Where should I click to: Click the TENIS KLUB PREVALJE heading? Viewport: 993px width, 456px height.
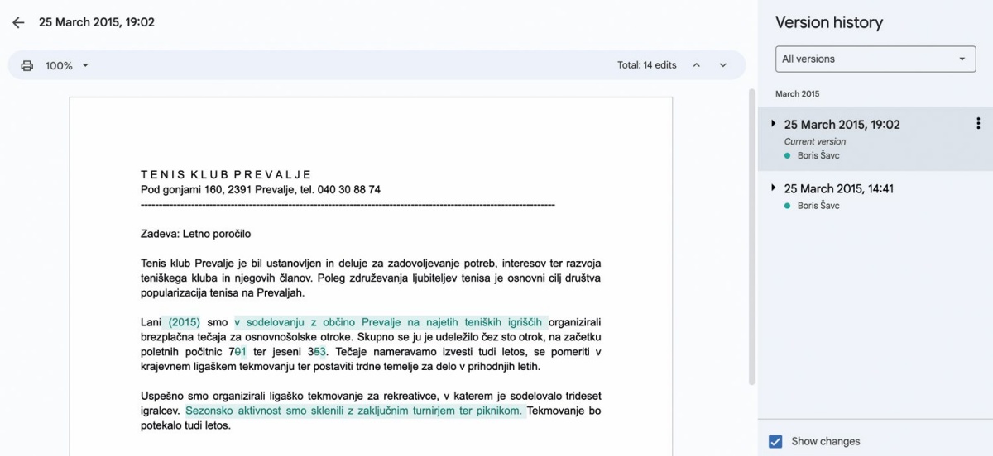(x=226, y=174)
